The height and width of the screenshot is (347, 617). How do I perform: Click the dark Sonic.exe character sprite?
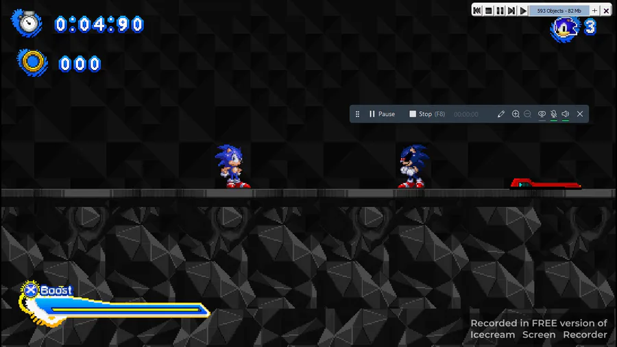(413, 166)
